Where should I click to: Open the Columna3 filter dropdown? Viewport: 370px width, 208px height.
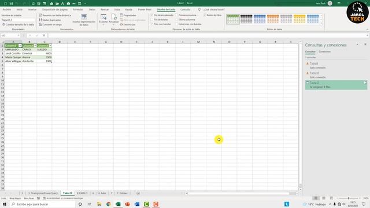tap(50, 46)
